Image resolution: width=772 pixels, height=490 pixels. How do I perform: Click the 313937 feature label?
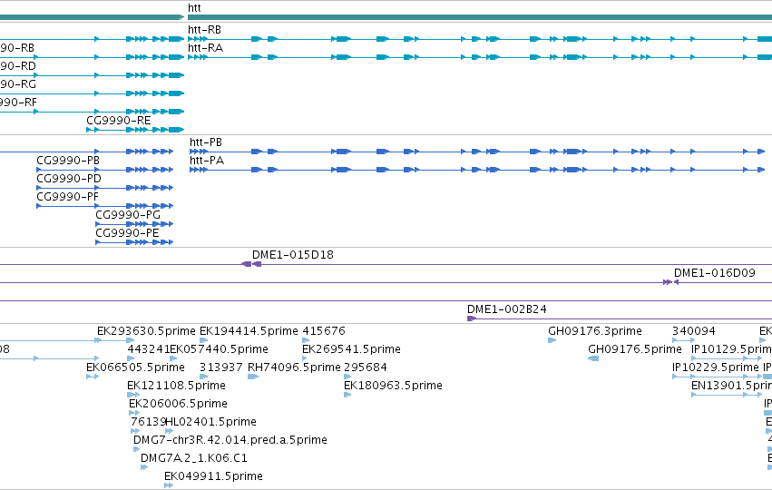tap(221, 367)
